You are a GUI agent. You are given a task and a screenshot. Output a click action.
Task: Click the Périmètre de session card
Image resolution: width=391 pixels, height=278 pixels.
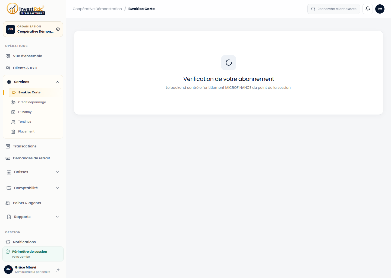33,254
